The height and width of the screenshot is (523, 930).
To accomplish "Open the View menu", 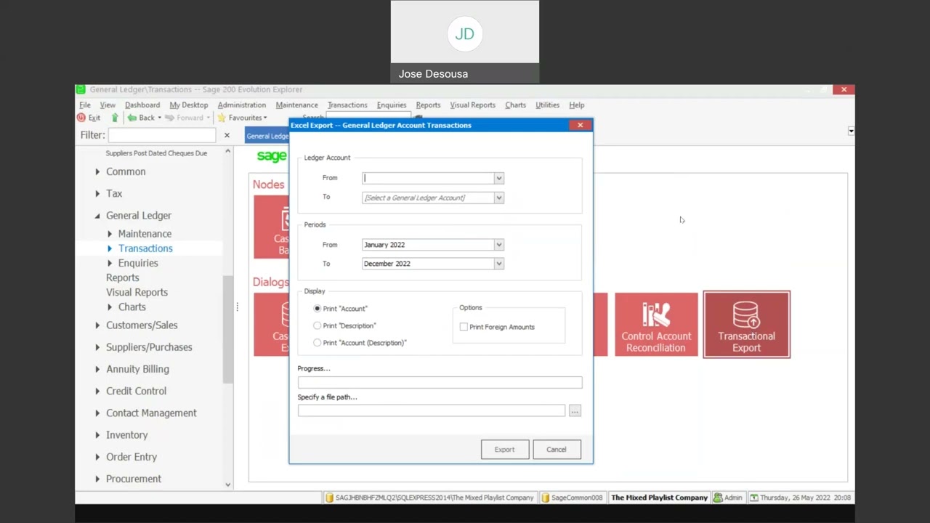I will click(x=108, y=105).
